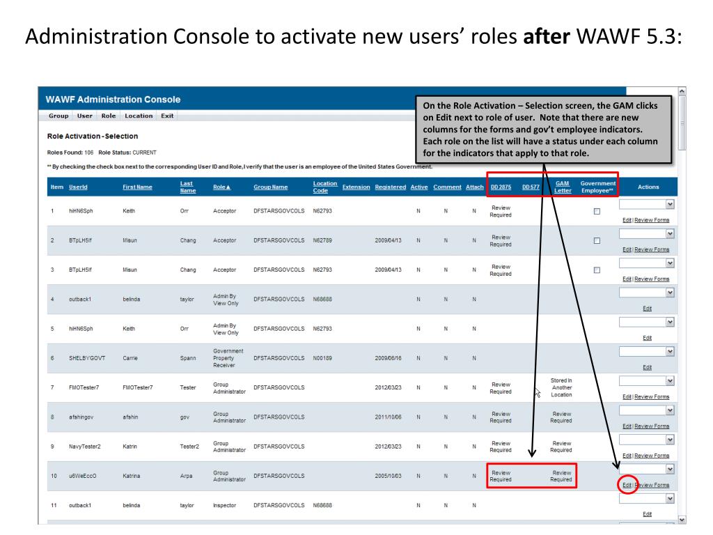713x535 pixels.
Task: Sort table by Role column header
Action: 221,187
